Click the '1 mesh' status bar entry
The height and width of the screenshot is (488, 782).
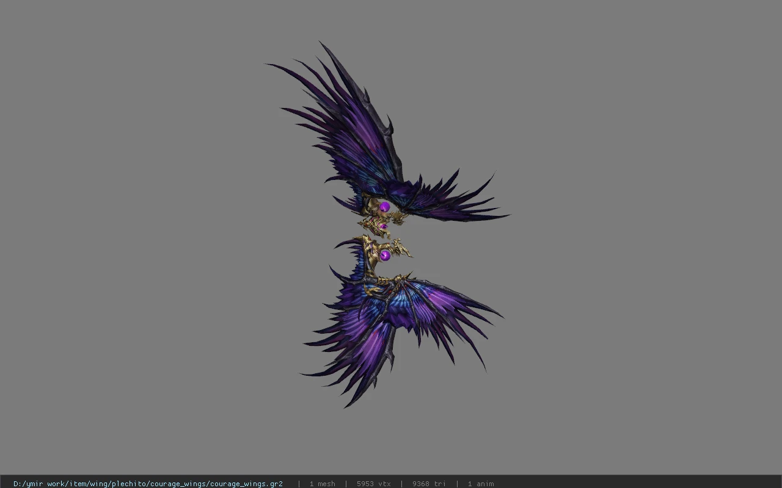click(x=322, y=484)
